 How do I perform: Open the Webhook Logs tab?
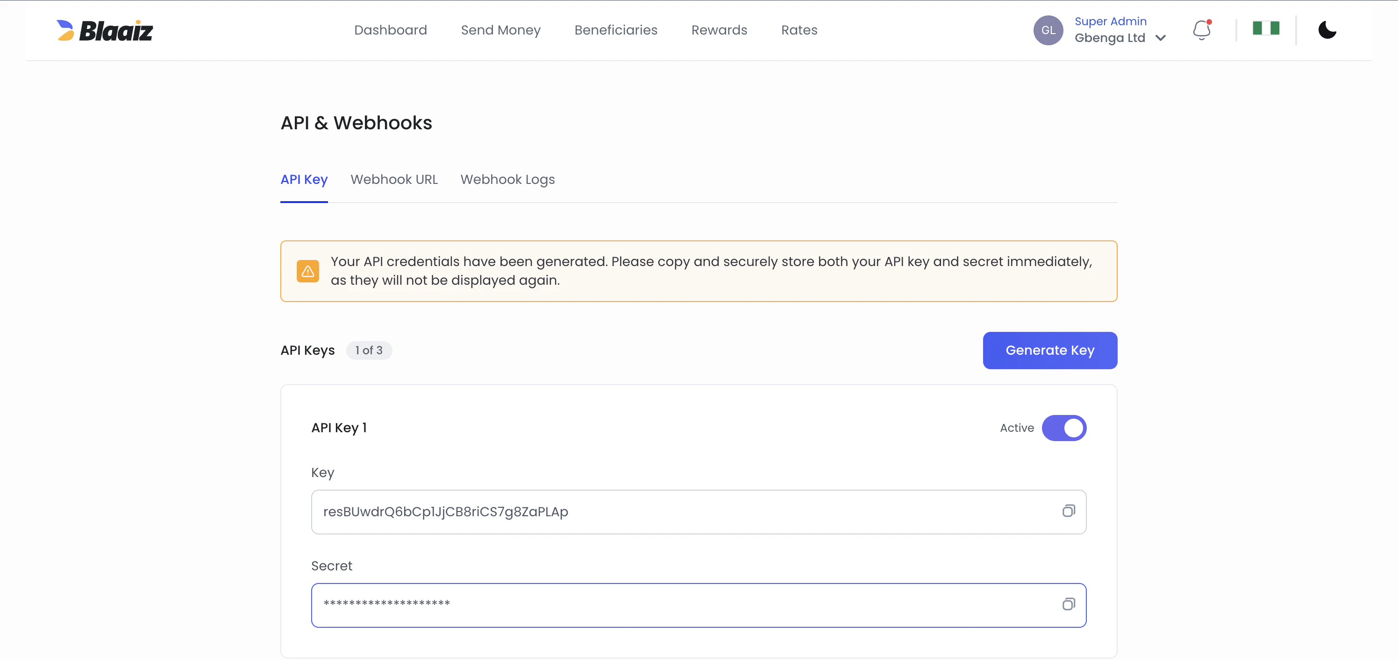click(507, 180)
